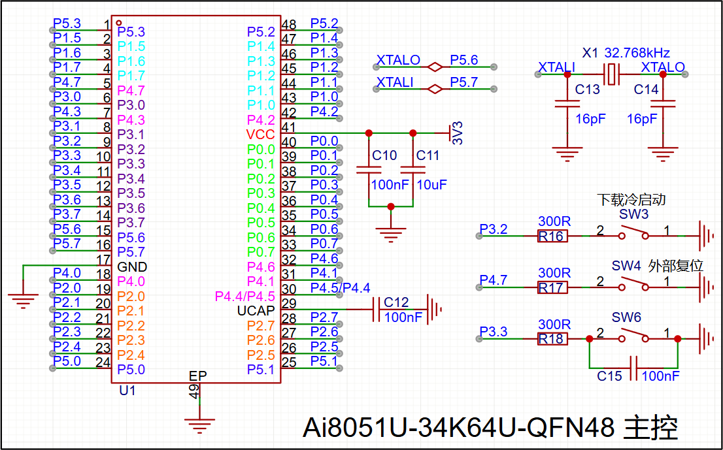Click the GND pin name inside U1
723x450 pixels.
(132, 266)
